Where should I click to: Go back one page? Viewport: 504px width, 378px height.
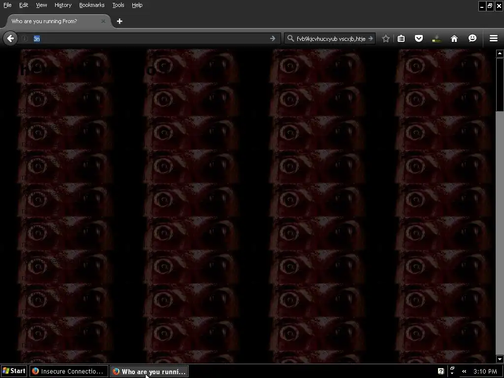point(10,38)
